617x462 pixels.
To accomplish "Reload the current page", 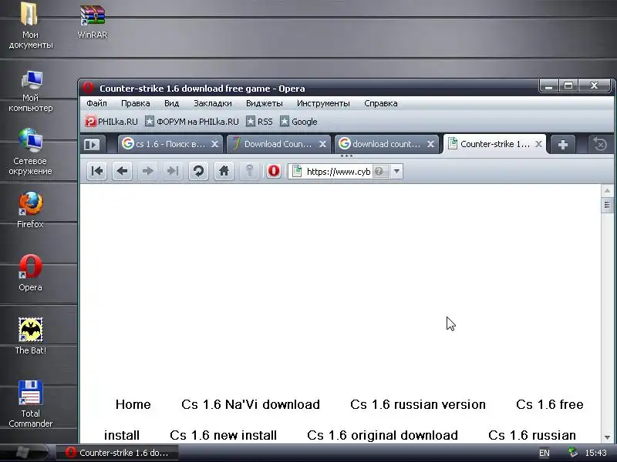I will coord(198,171).
